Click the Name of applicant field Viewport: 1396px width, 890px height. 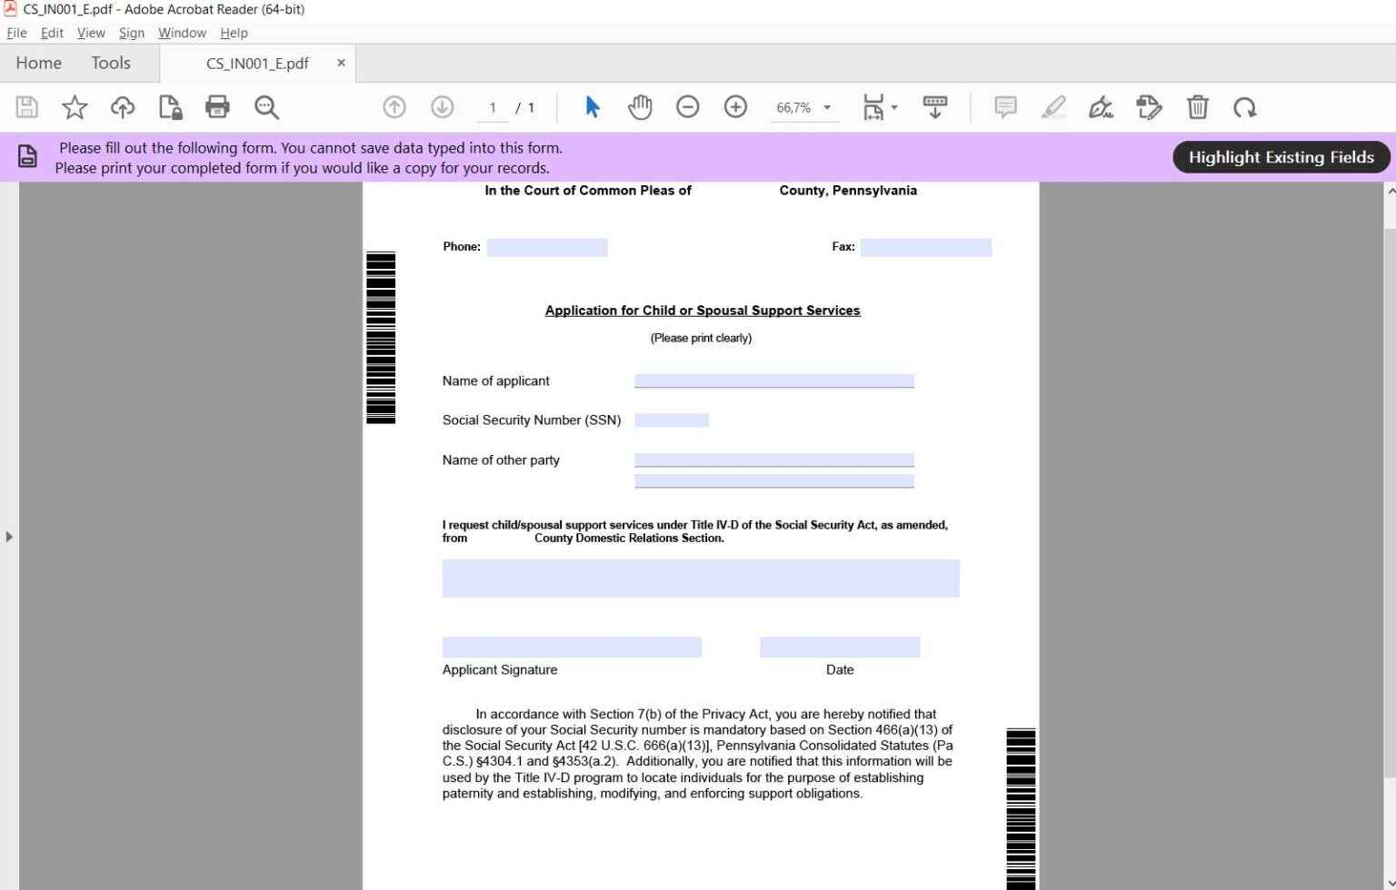click(x=774, y=381)
